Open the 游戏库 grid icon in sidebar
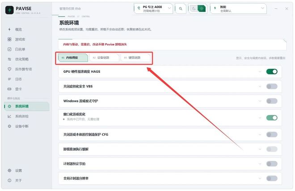295x191 pixels. tap(9, 39)
